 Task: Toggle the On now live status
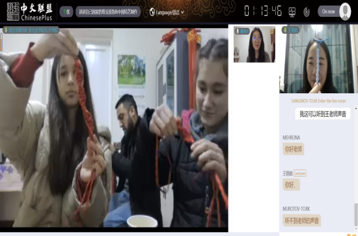328,12
